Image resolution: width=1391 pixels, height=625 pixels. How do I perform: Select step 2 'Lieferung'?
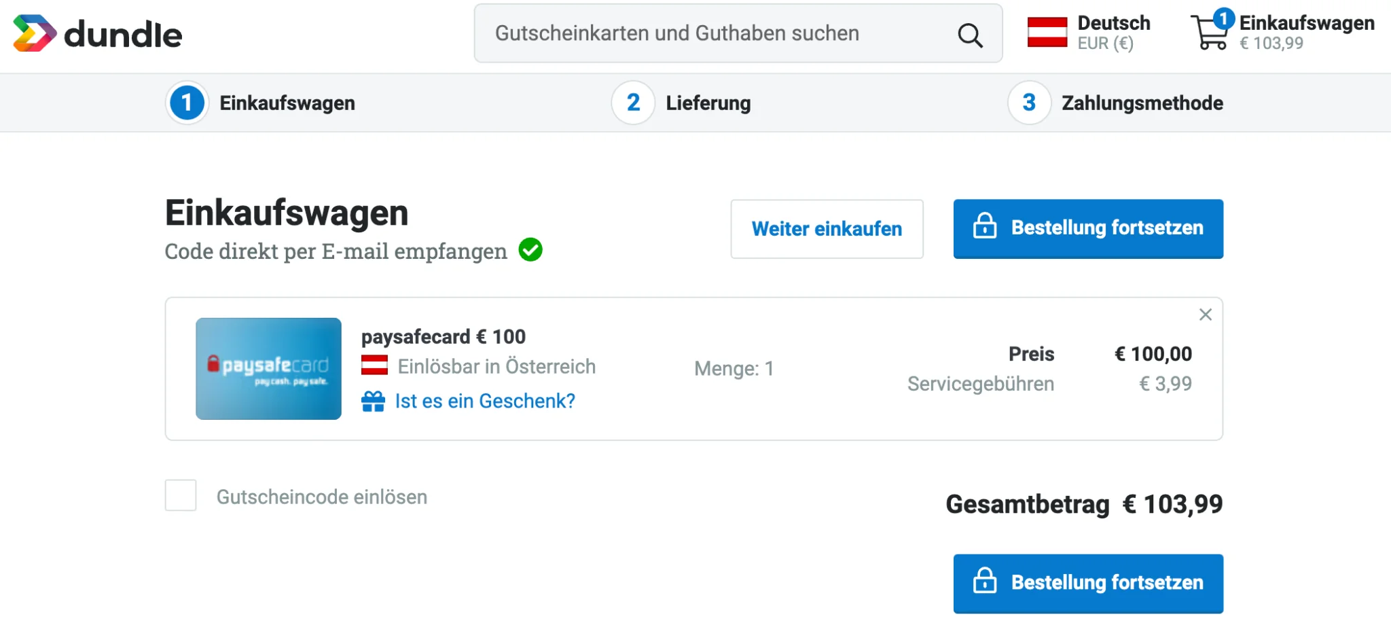point(708,103)
